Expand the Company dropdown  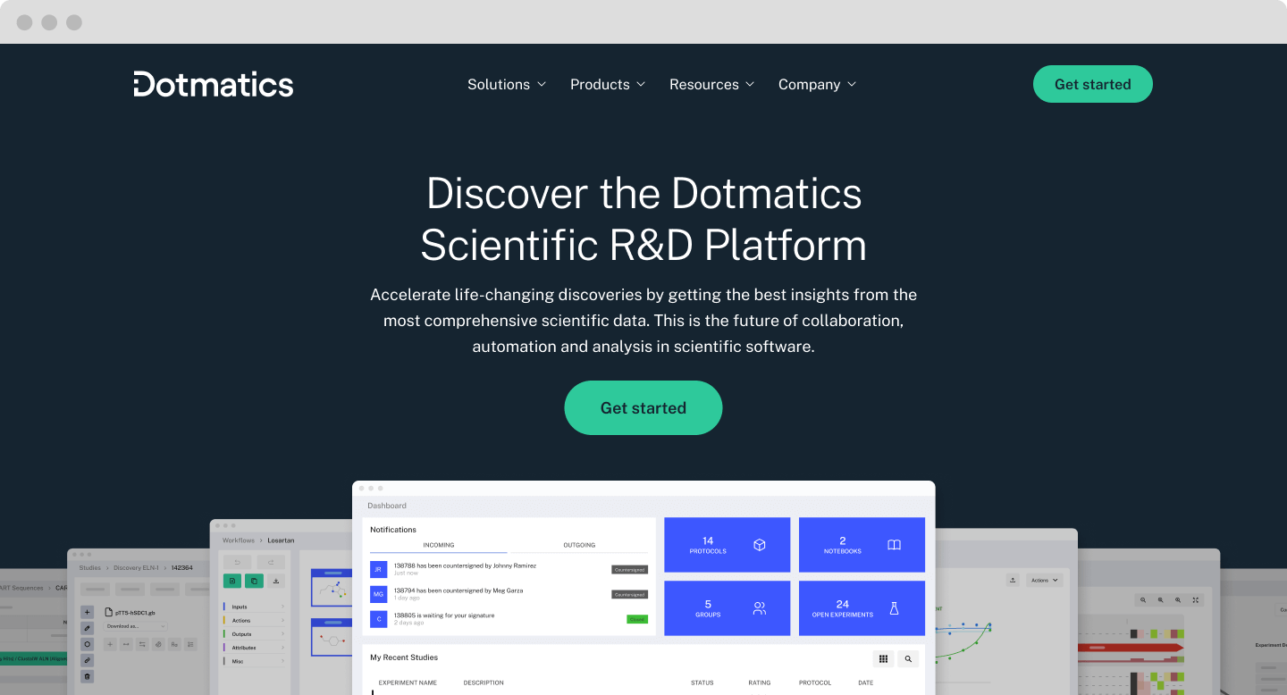click(818, 84)
